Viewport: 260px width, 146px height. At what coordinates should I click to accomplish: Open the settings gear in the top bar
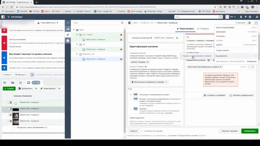point(250,17)
